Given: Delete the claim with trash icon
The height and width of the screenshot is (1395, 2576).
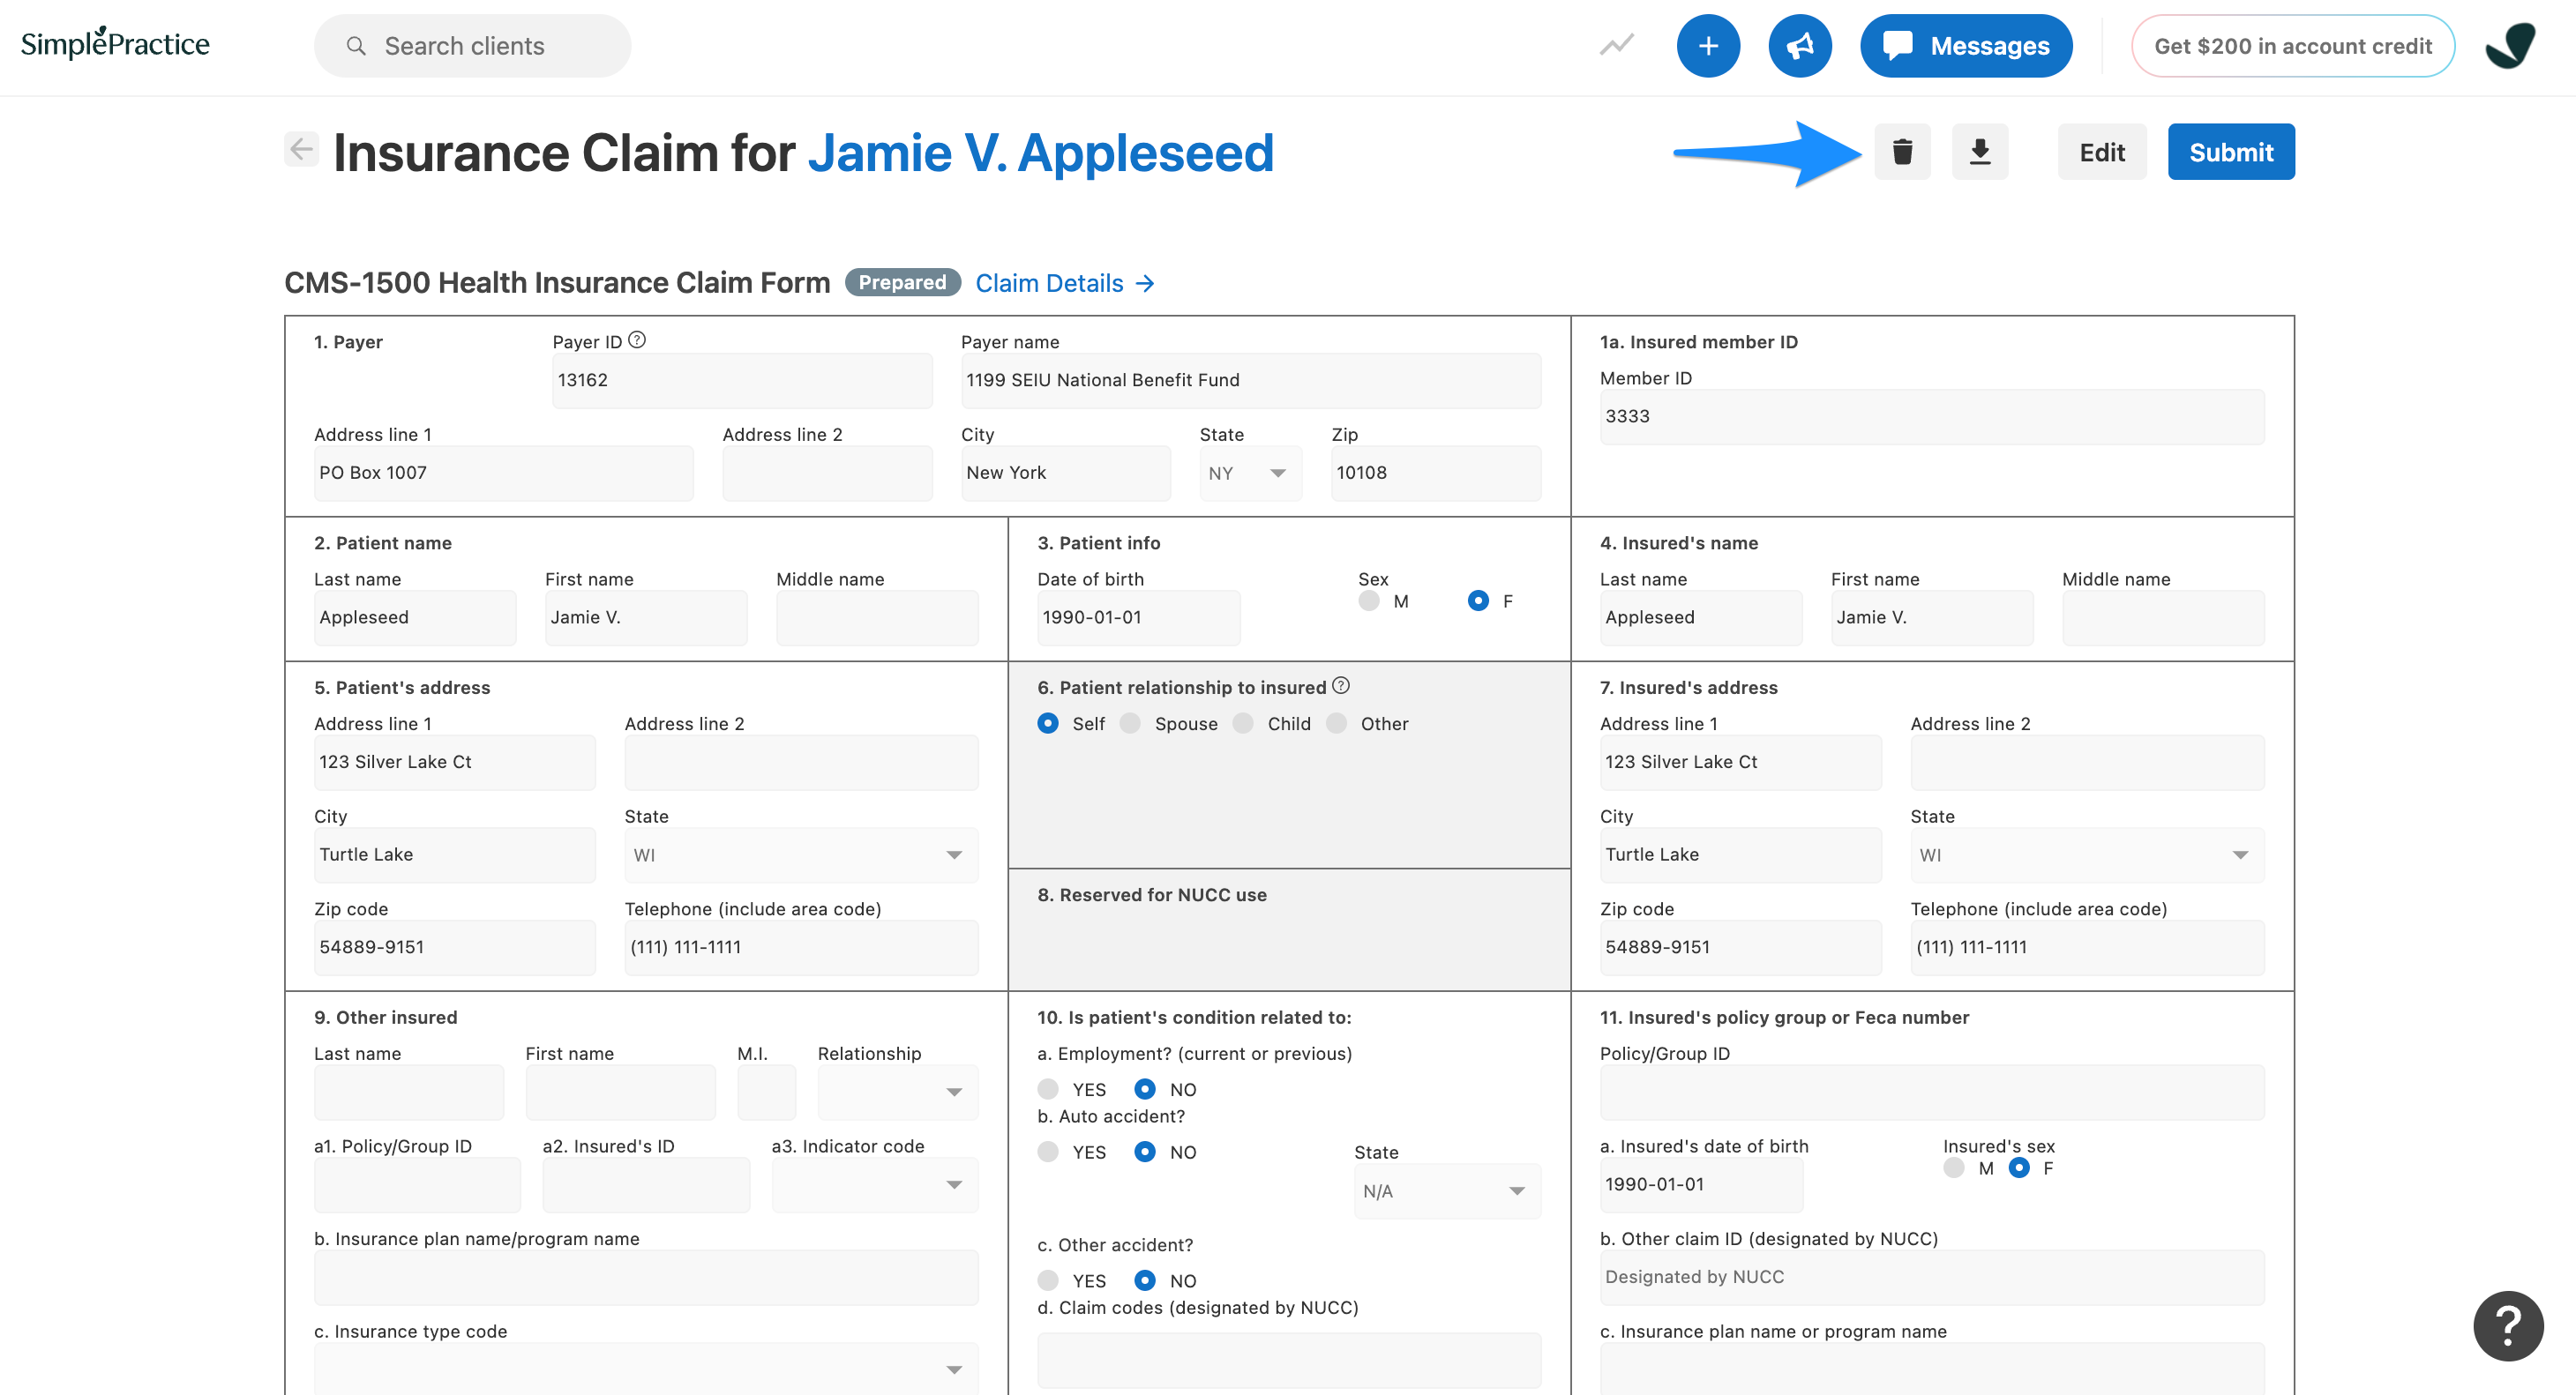Looking at the screenshot, I should pyautogui.click(x=1902, y=152).
